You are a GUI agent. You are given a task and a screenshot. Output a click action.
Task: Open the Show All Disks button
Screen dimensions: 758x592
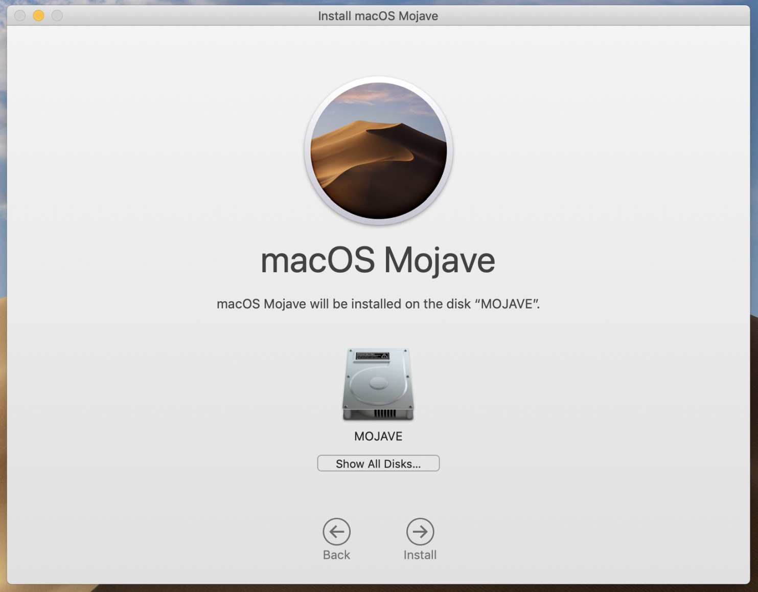(378, 464)
